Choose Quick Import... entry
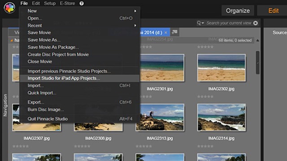The width and height of the screenshot is (287, 161). 80,93
